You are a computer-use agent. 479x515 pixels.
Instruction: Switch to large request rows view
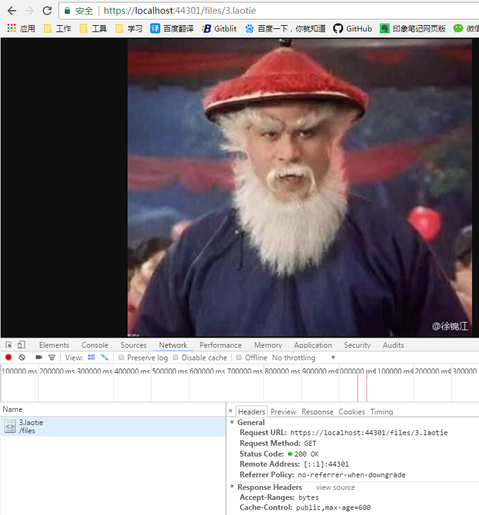coord(91,357)
